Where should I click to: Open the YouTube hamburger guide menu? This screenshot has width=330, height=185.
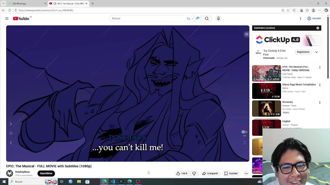pyautogui.click(x=7, y=18)
